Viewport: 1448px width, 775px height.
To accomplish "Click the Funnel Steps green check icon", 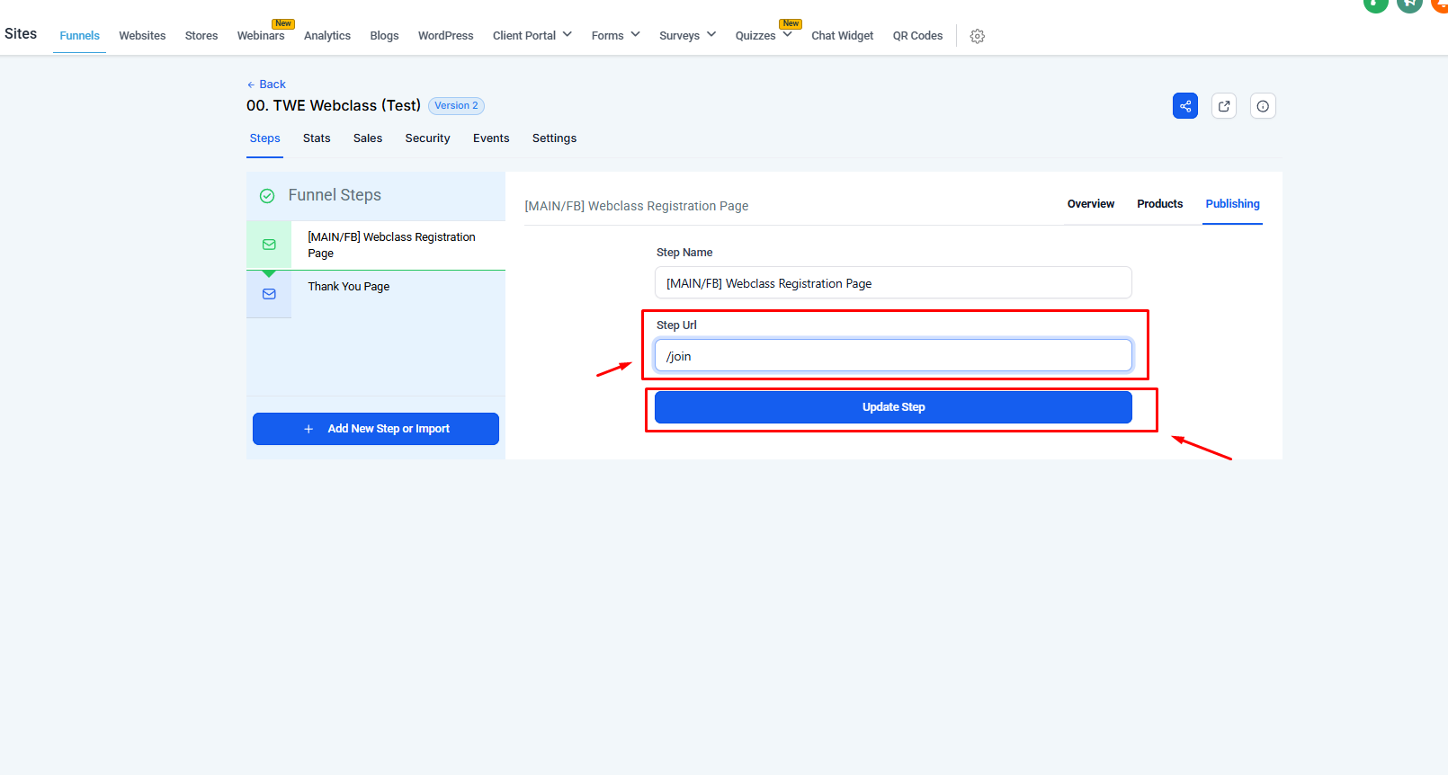I will pos(267,196).
